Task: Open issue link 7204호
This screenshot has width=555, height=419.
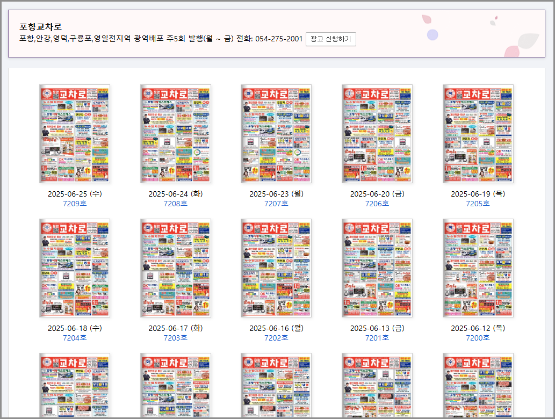Action: tap(75, 337)
